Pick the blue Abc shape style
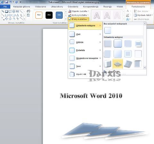154x144 pixels. [59, 15]
